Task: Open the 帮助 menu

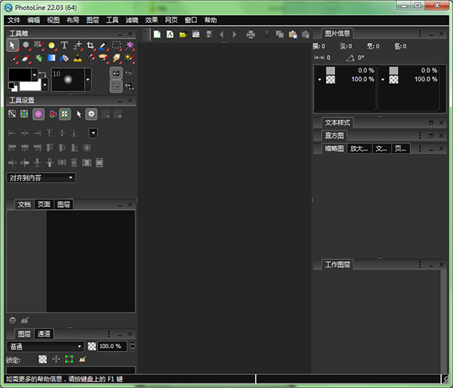Action: point(211,20)
